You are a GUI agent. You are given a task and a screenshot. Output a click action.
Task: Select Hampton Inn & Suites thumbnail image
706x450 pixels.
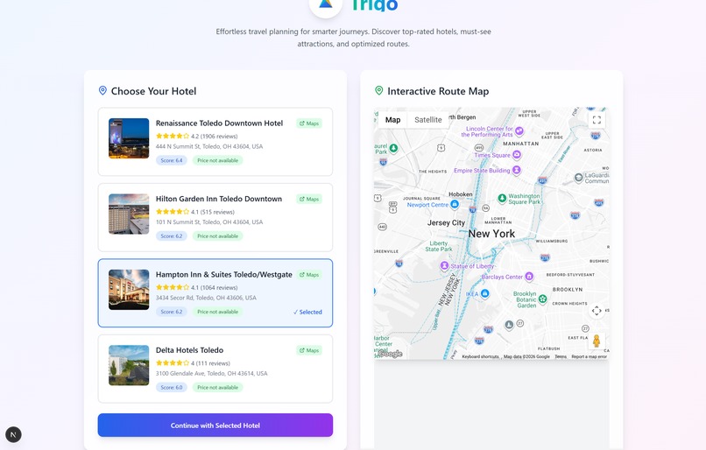click(129, 290)
